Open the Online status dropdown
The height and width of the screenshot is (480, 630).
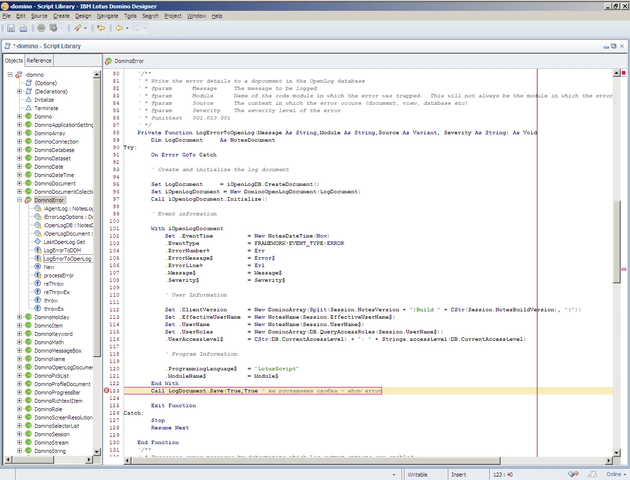[x=617, y=474]
